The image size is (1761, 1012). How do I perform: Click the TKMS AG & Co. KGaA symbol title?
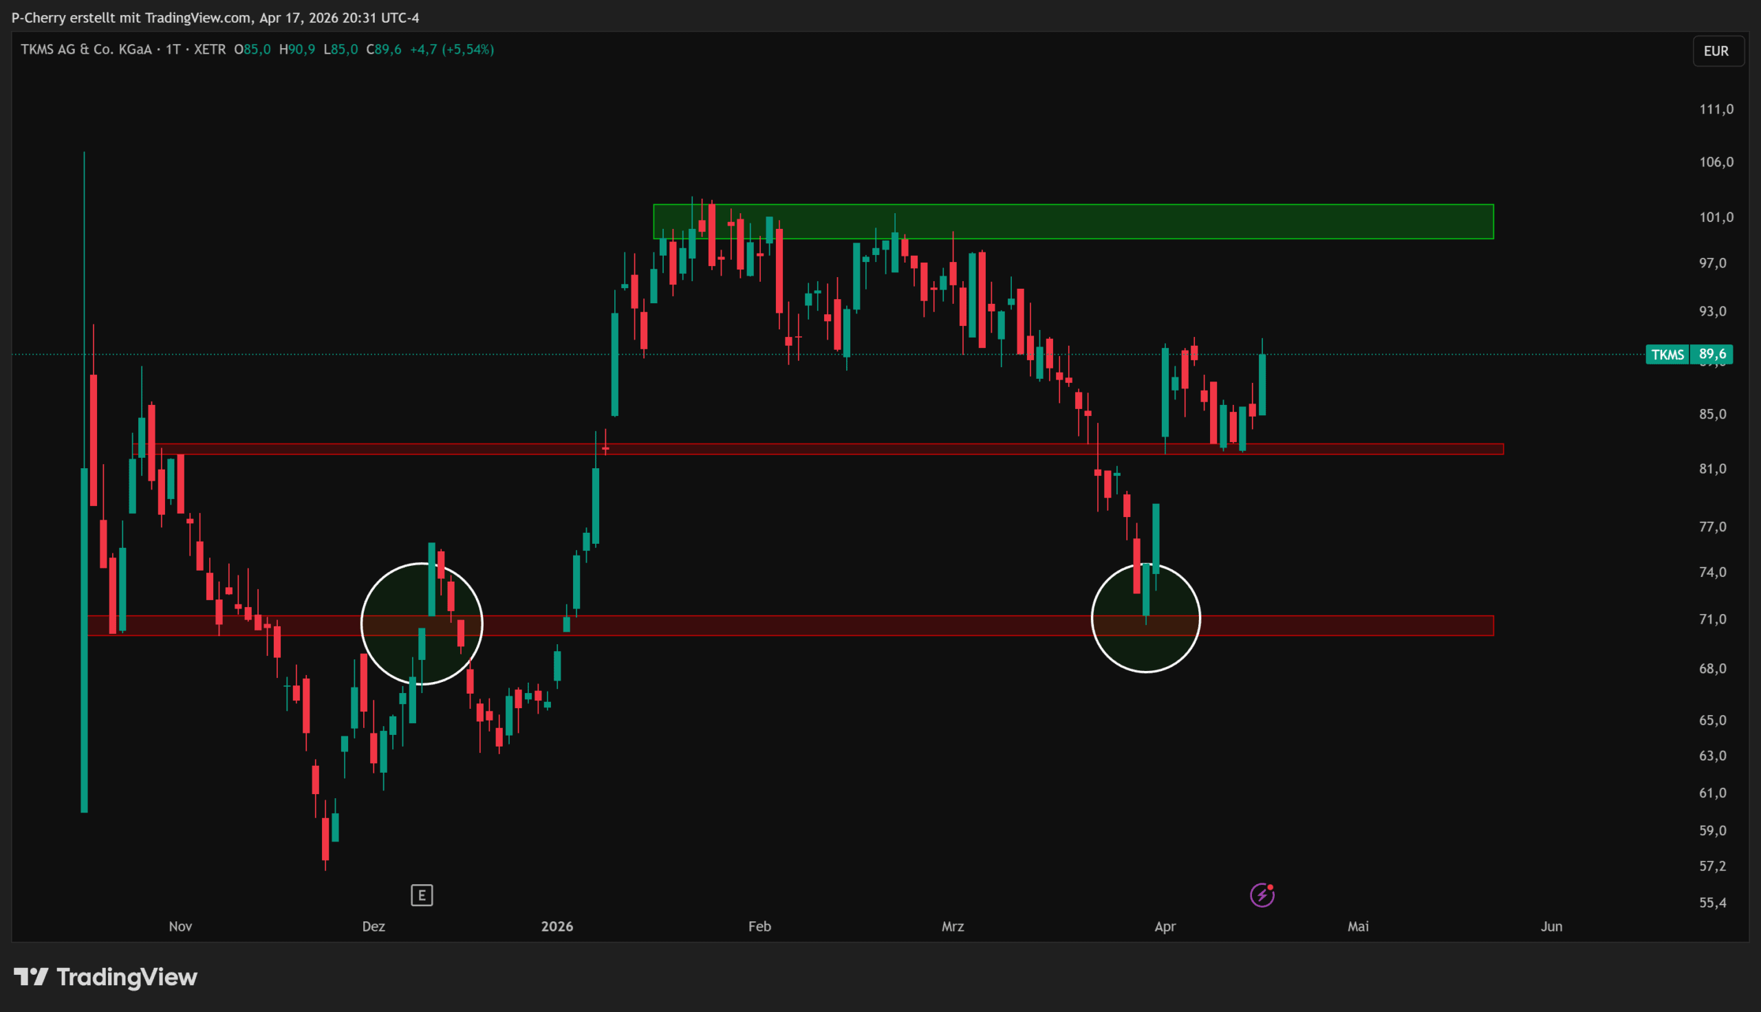(x=86, y=49)
